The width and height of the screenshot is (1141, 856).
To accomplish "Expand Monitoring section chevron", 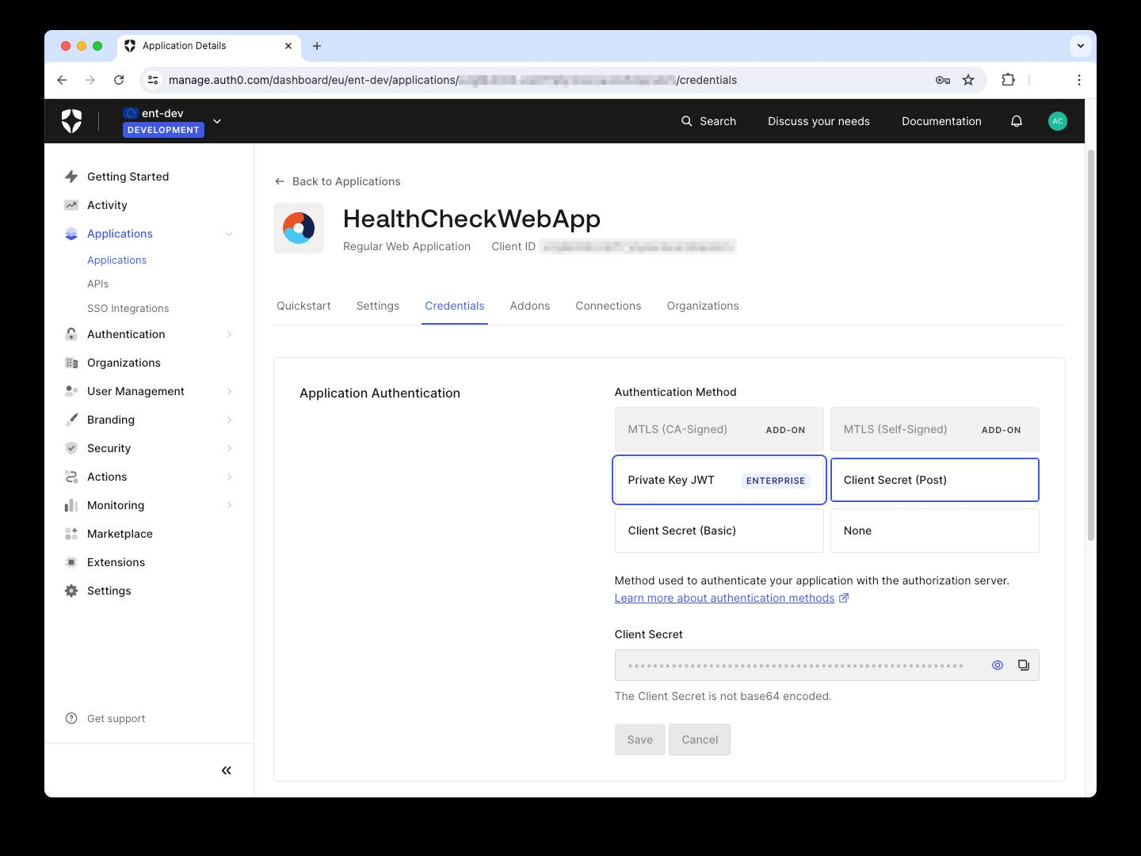I will tap(229, 505).
